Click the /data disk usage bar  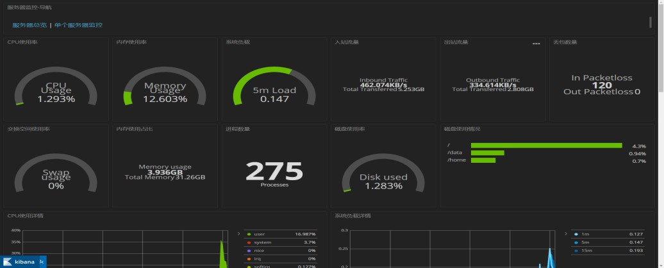487,153
